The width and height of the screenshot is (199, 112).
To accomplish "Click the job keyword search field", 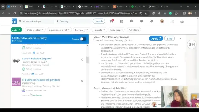I will 36,21.
